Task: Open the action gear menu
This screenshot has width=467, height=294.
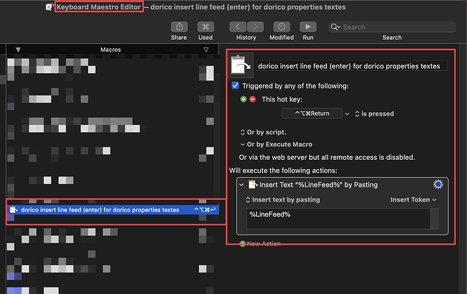Action: point(438,185)
